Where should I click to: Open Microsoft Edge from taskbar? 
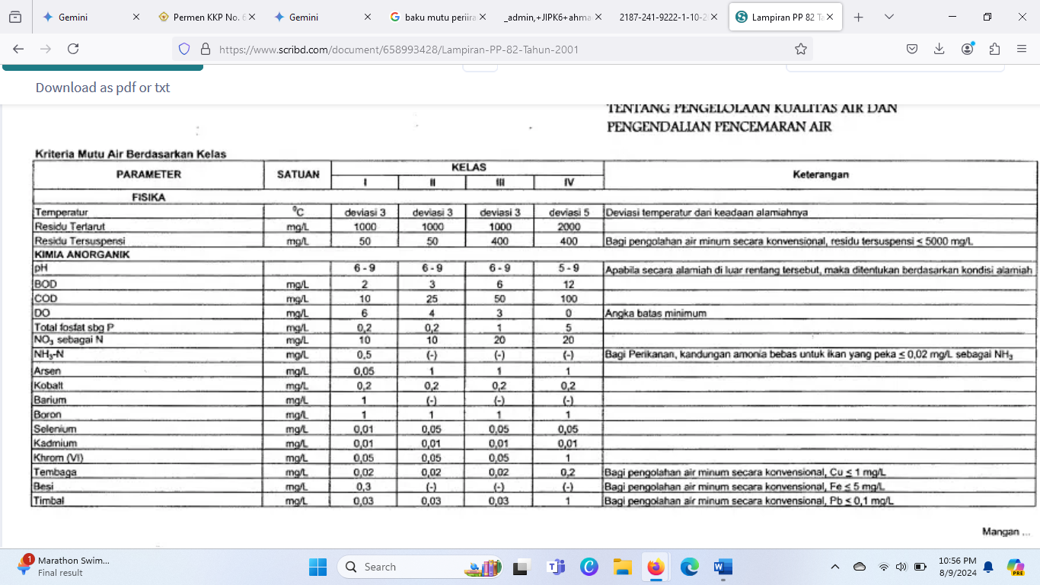click(690, 567)
